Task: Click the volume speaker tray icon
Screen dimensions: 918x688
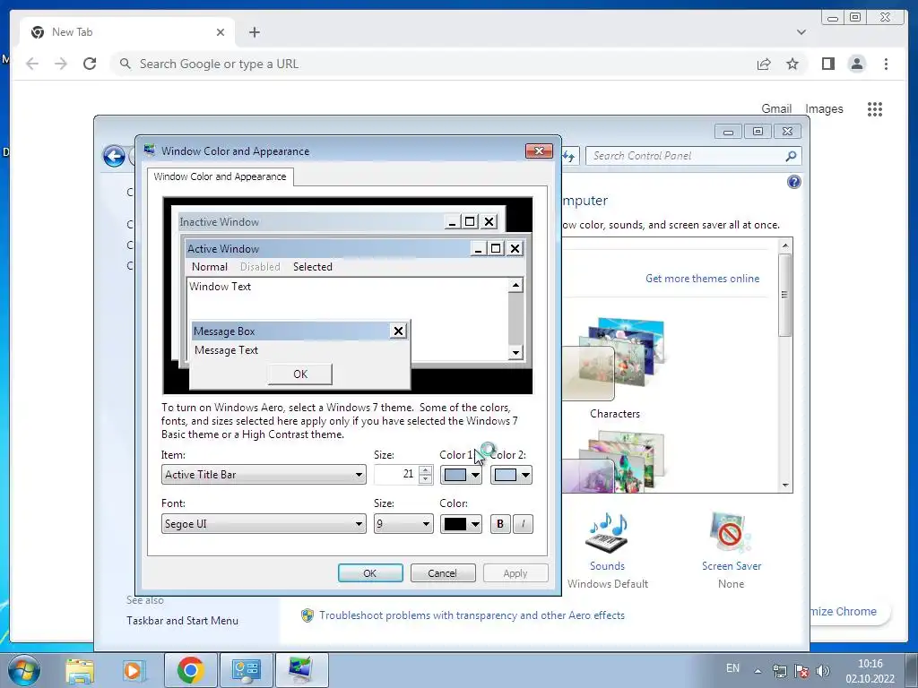Action: (823, 670)
